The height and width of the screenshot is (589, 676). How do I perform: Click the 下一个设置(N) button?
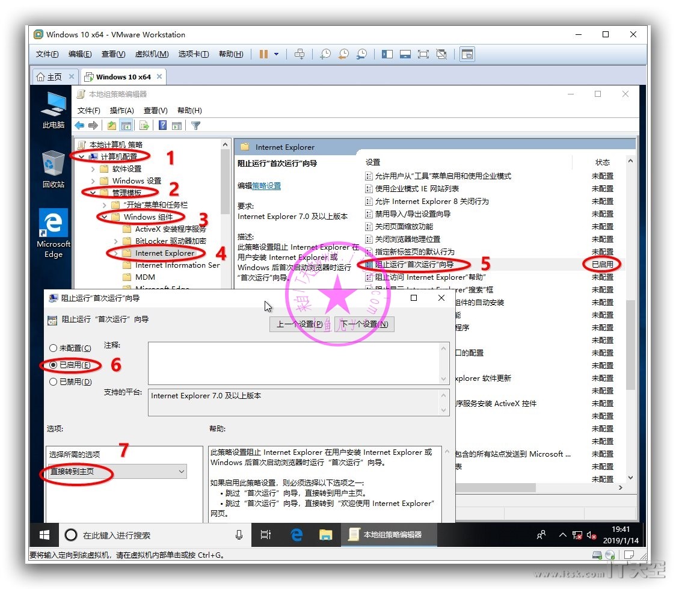point(364,324)
